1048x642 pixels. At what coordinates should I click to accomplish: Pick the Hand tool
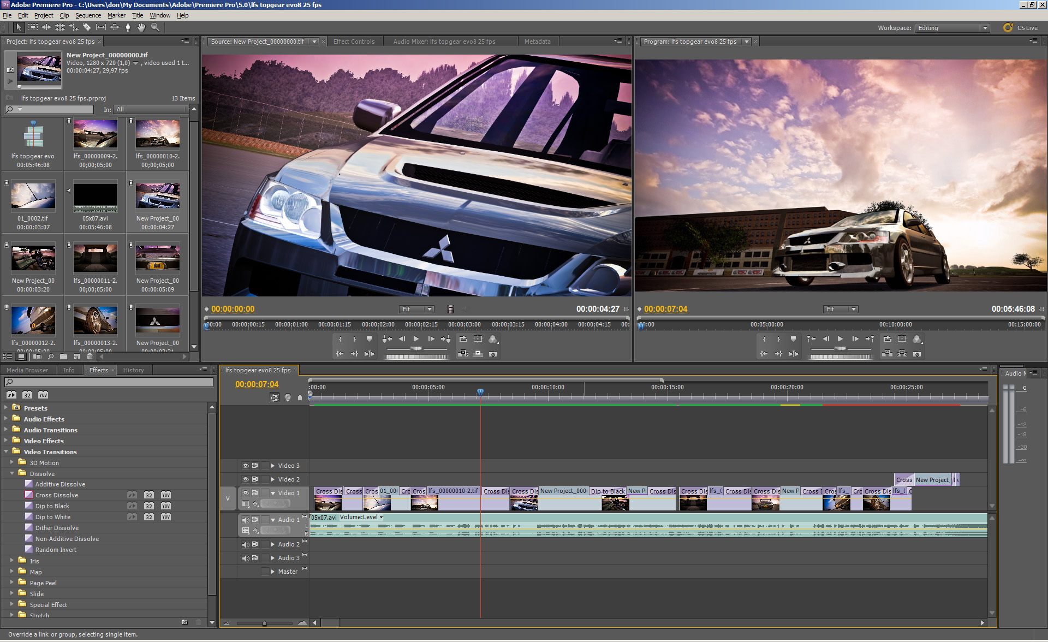(x=141, y=27)
